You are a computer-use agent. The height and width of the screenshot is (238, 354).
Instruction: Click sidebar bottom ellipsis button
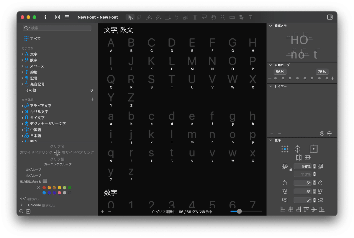click(x=21, y=211)
